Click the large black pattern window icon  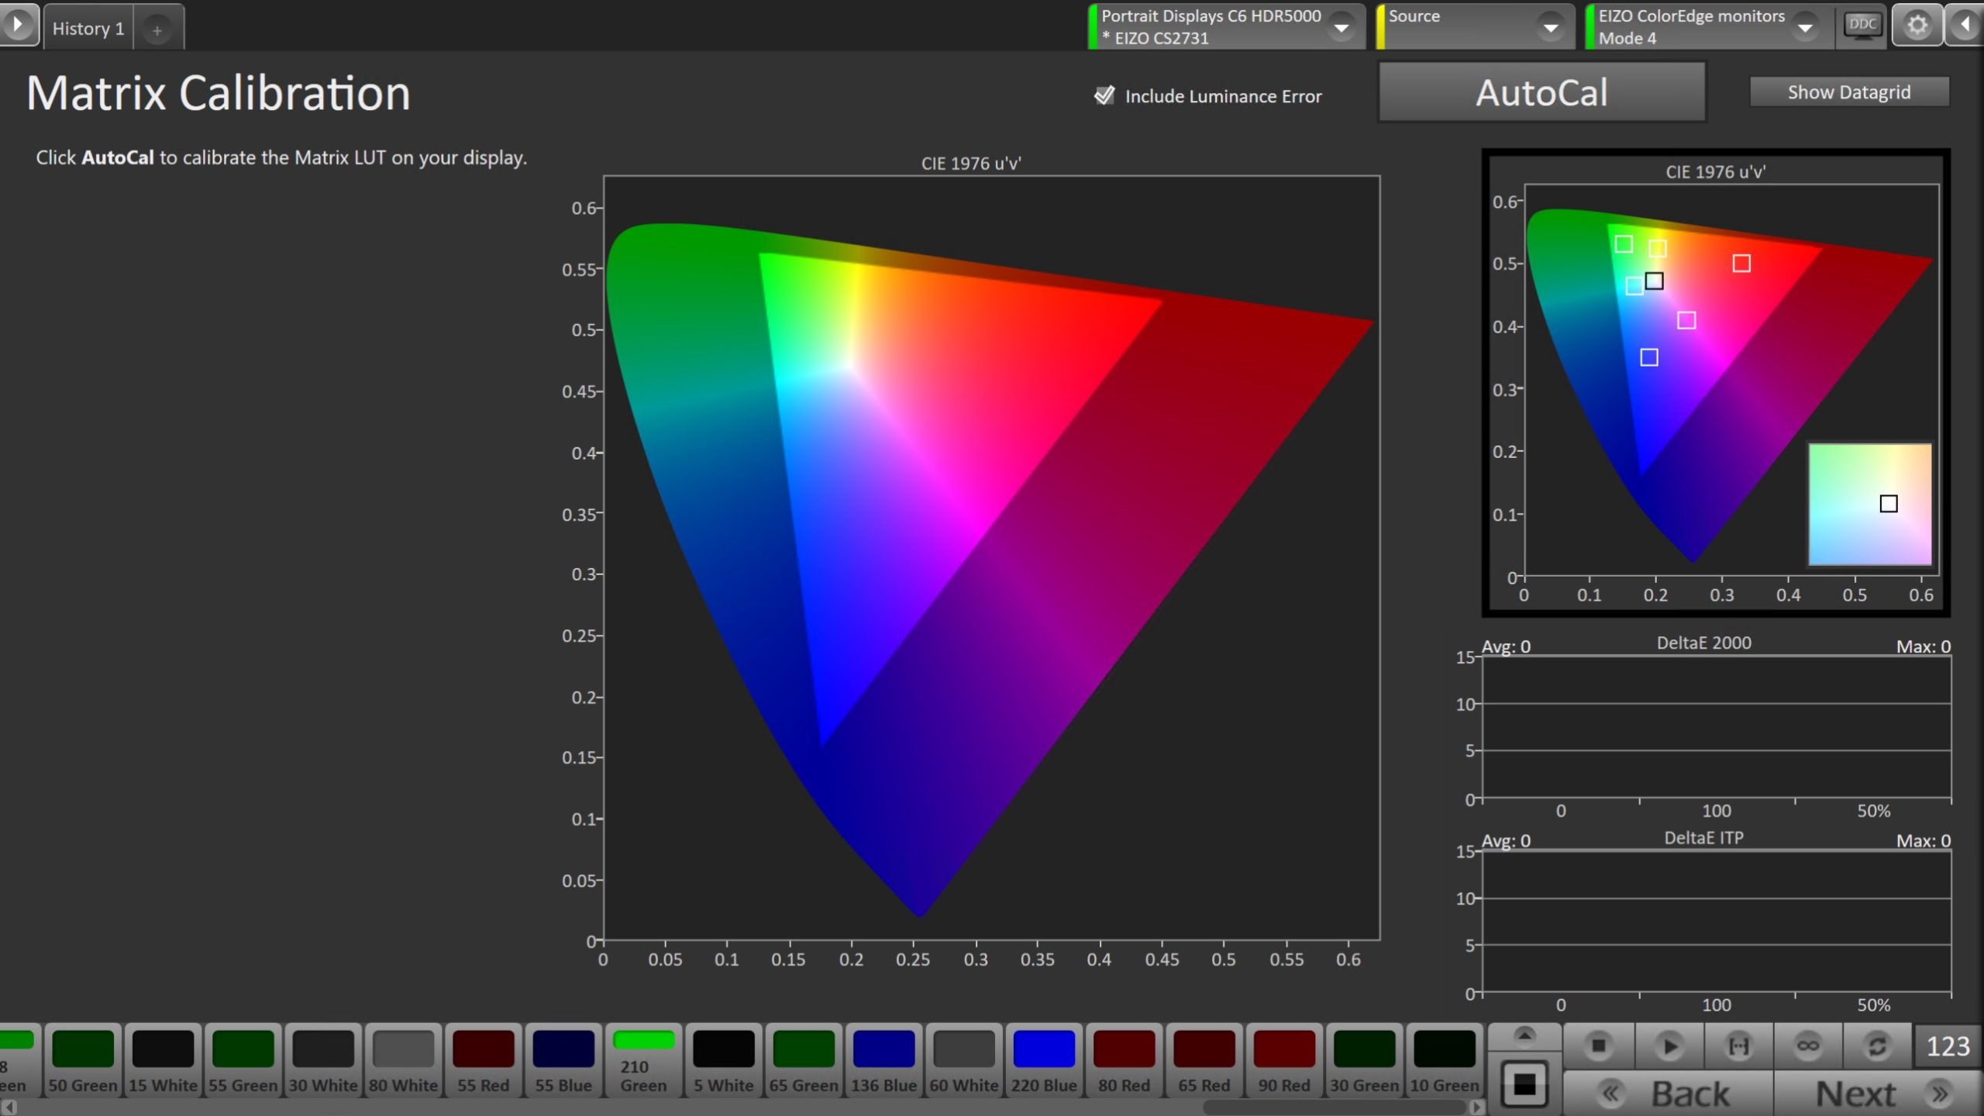(x=1524, y=1084)
